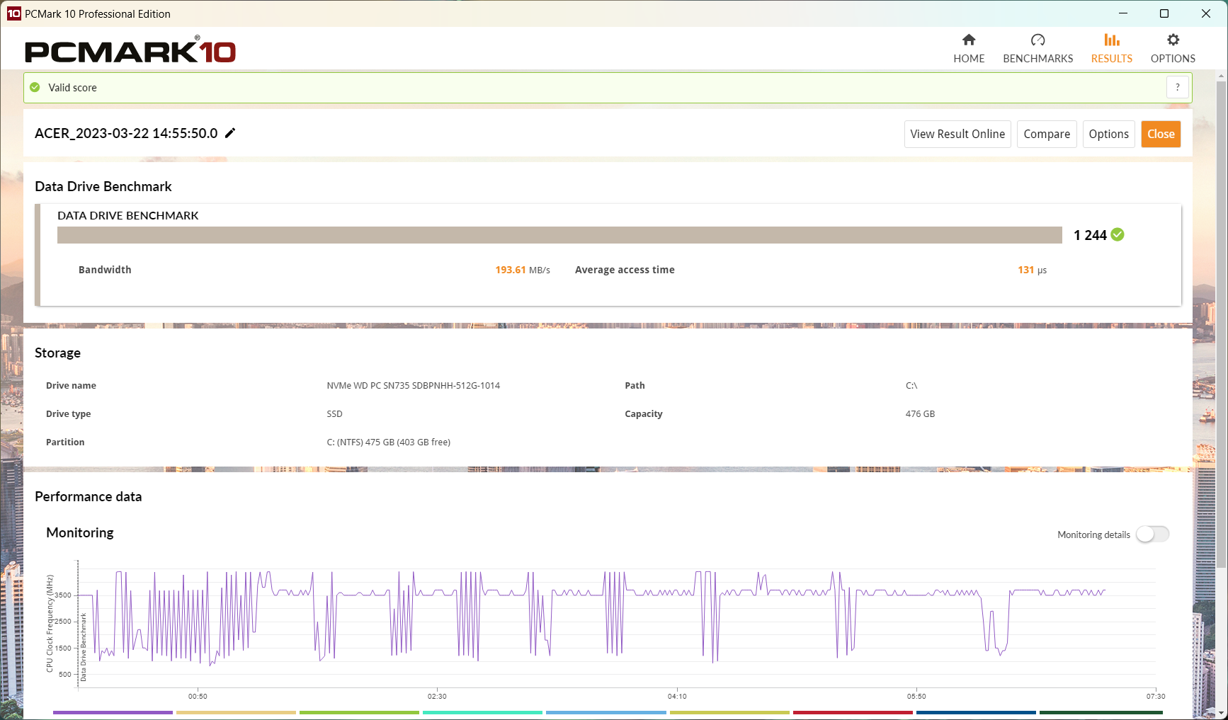This screenshot has height=720, width=1228.
Task: Click the PCMark 10 title bar app icon
Action: point(13,13)
